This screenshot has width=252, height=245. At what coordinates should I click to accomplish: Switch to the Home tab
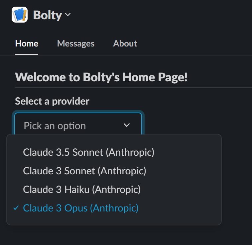(27, 43)
